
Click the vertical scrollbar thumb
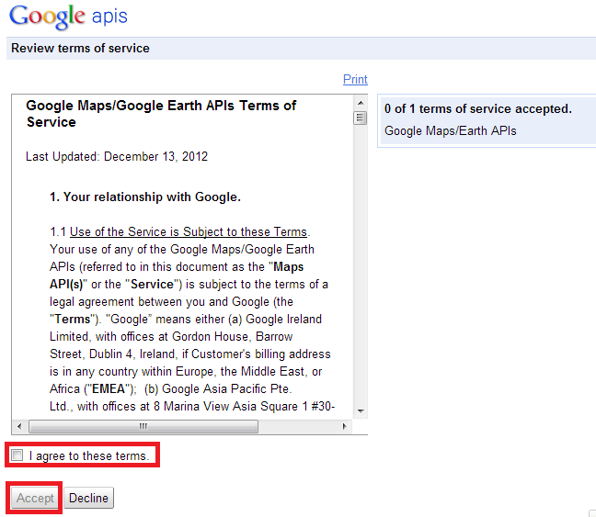point(360,118)
